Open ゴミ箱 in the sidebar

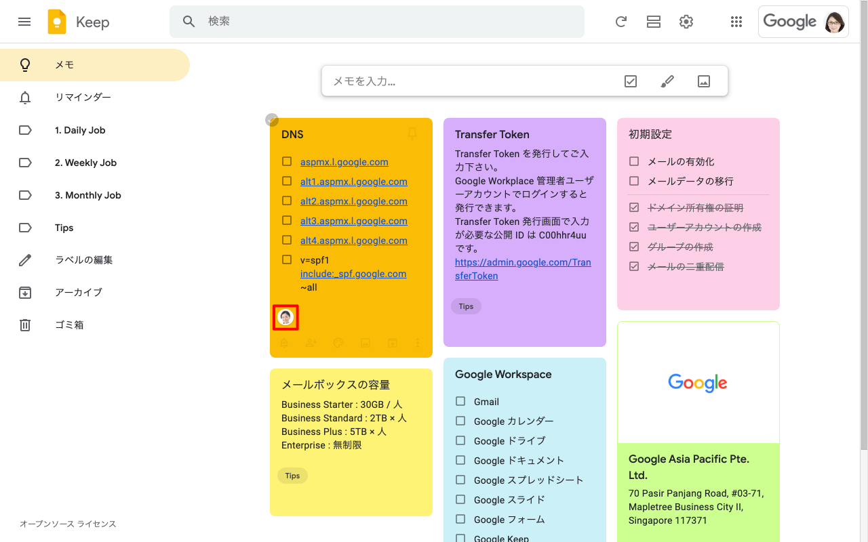pos(95,325)
